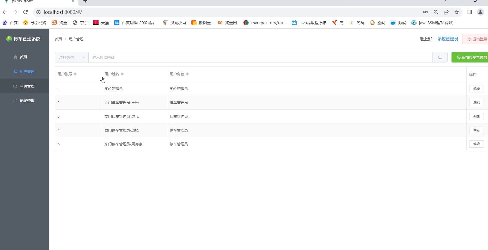Screen dimensions: 488x250
Task: Sort by the 用户姓名 column sort arrows
Action: tap(122, 74)
